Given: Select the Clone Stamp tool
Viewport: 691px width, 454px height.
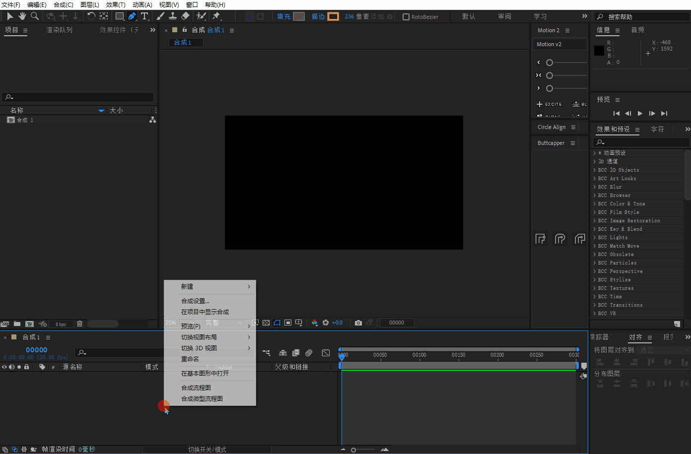Looking at the screenshot, I should pos(173,16).
